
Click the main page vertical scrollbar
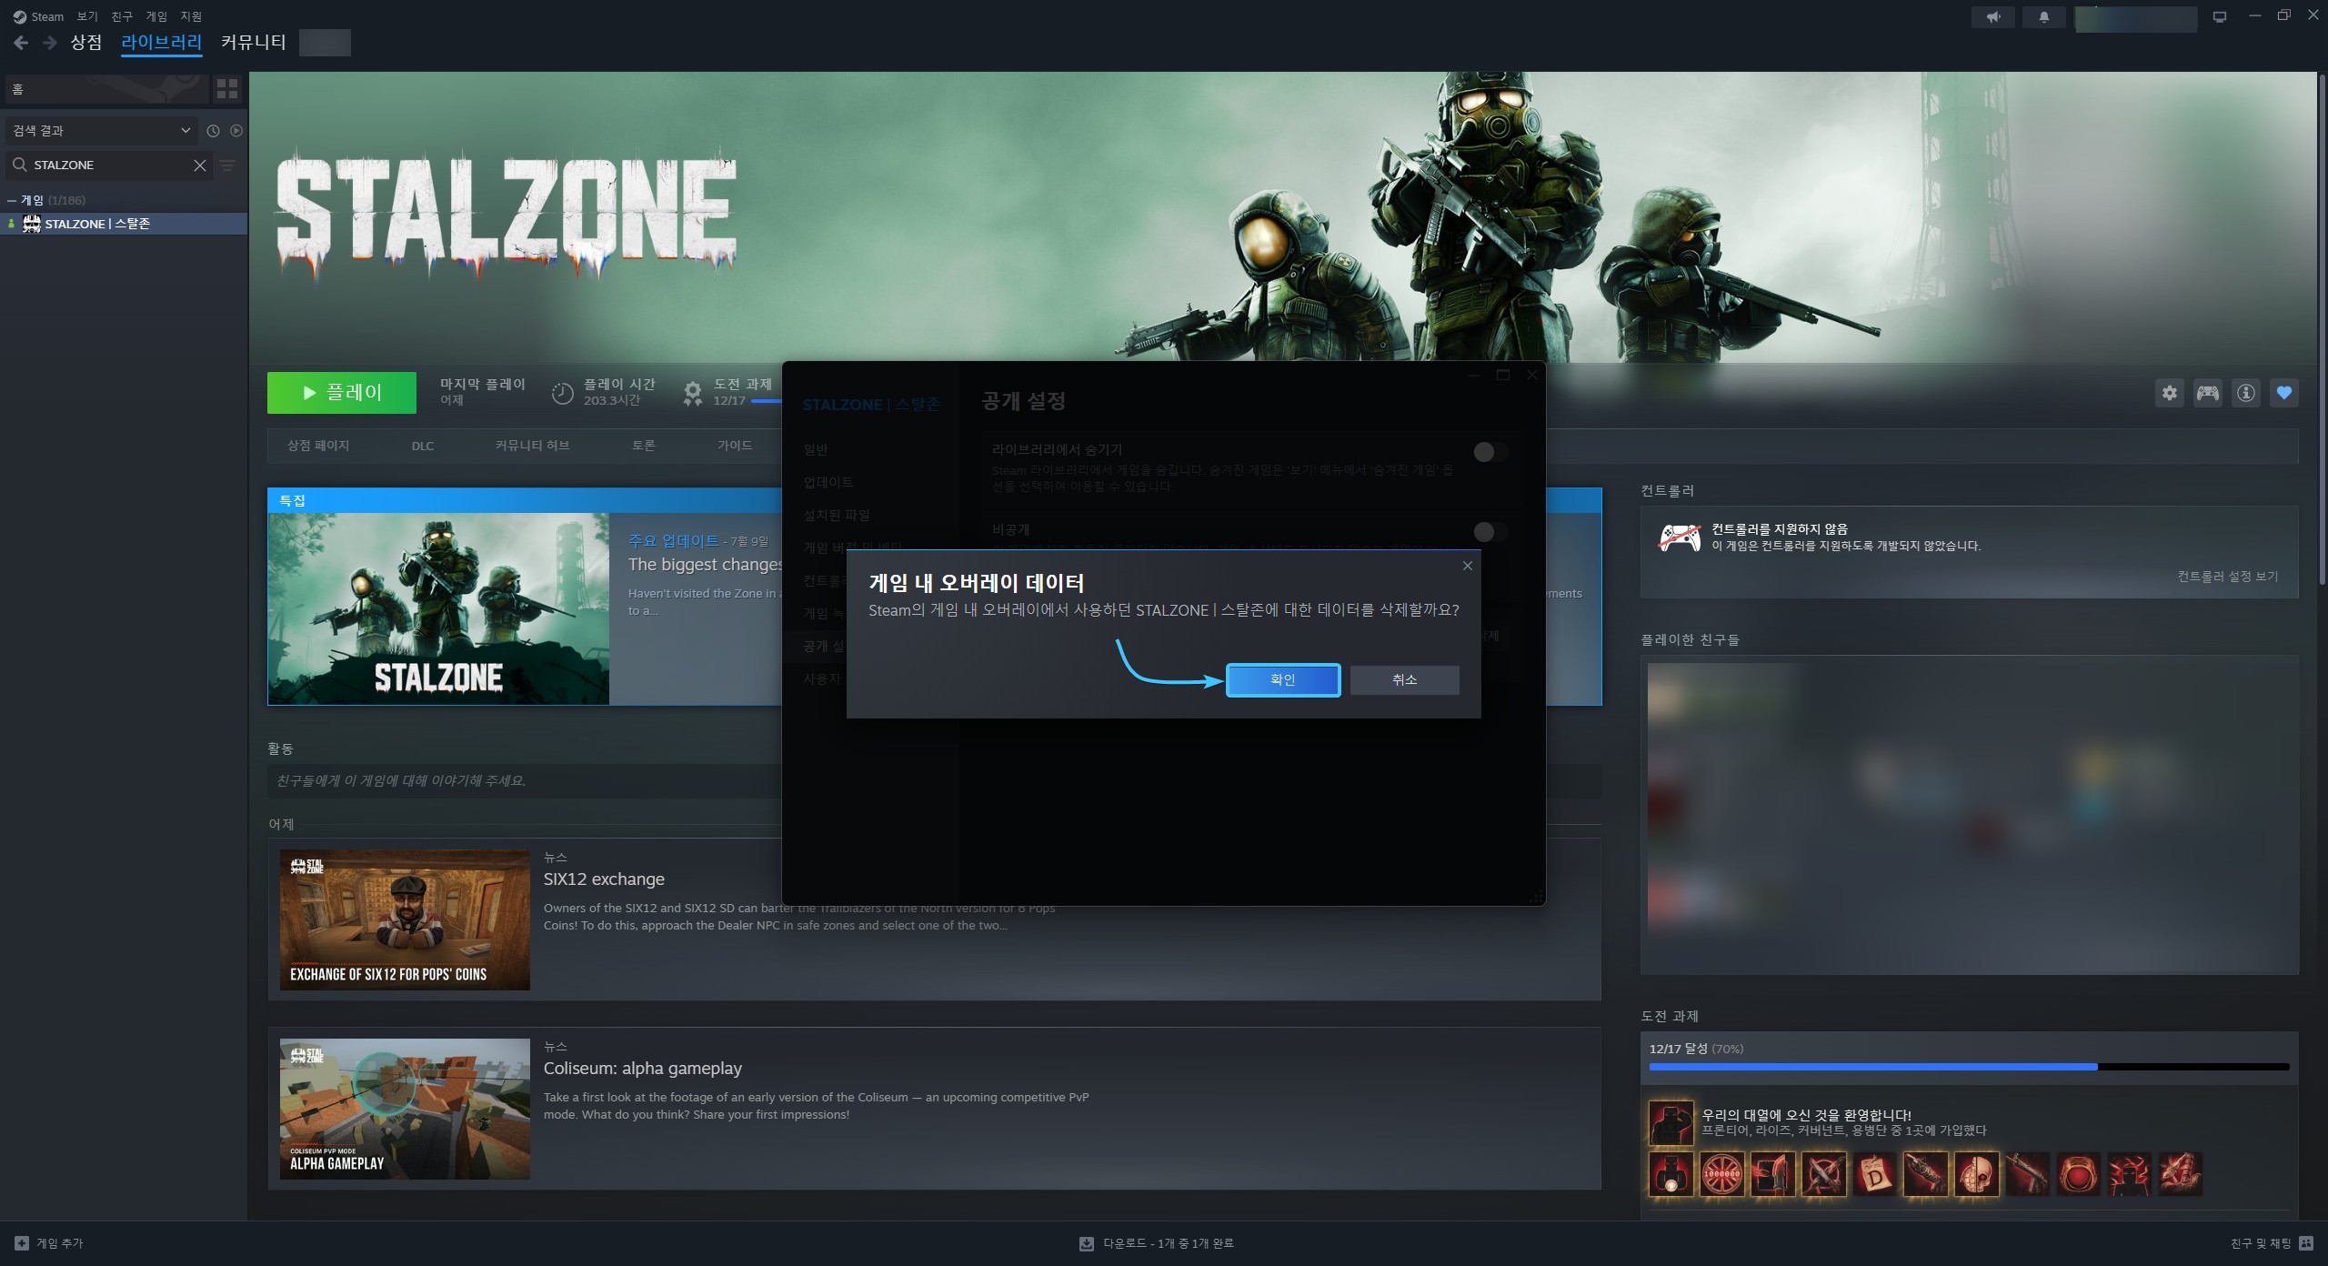[2322, 329]
